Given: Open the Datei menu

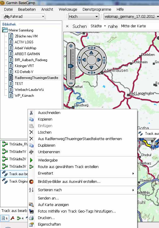Looking at the screenshot, I should [x=8, y=9].
